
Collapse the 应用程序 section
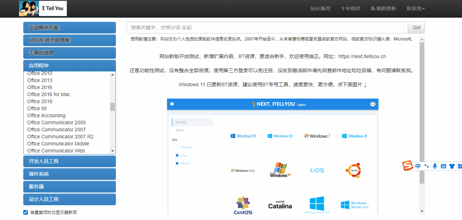pyautogui.click(x=69, y=65)
